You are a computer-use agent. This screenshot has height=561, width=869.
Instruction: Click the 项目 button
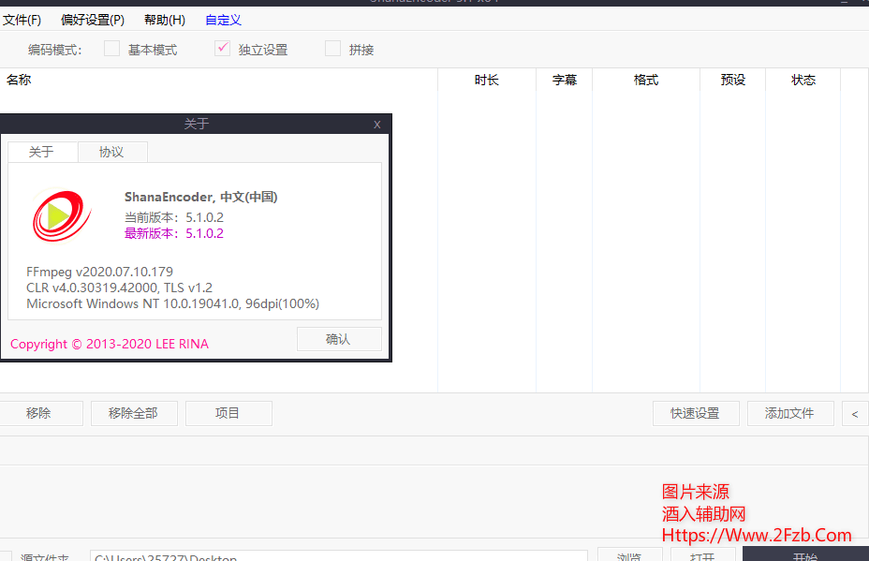point(228,413)
